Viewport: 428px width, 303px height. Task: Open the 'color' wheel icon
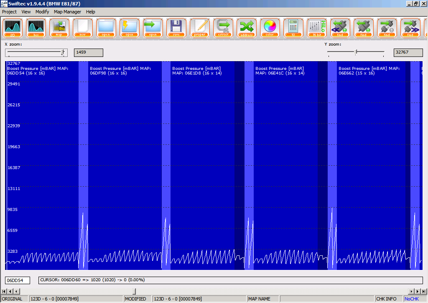coord(270,28)
